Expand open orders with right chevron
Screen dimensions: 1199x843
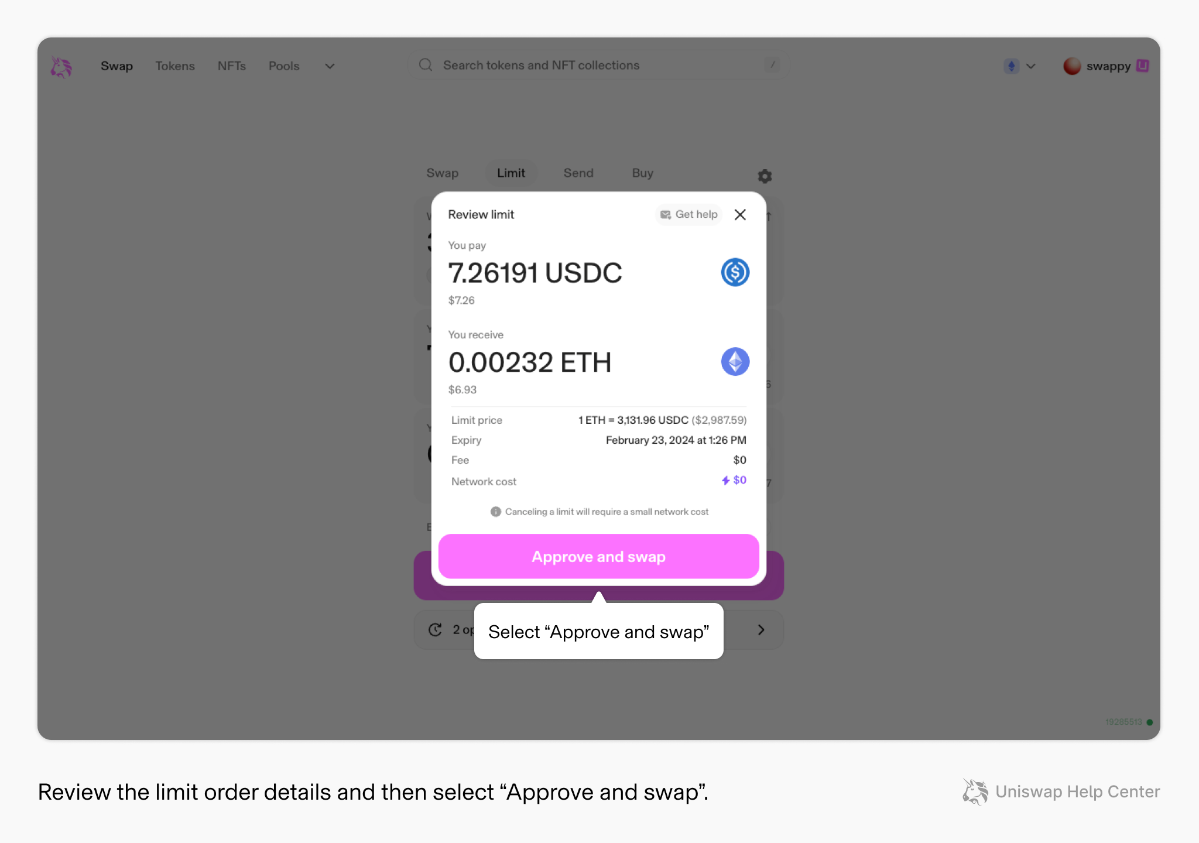761,630
